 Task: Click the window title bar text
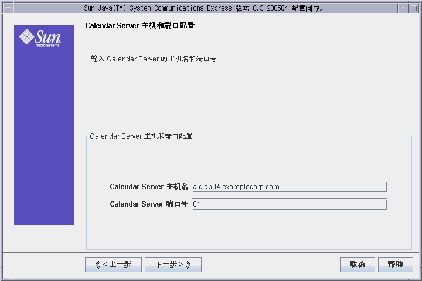[204, 8]
